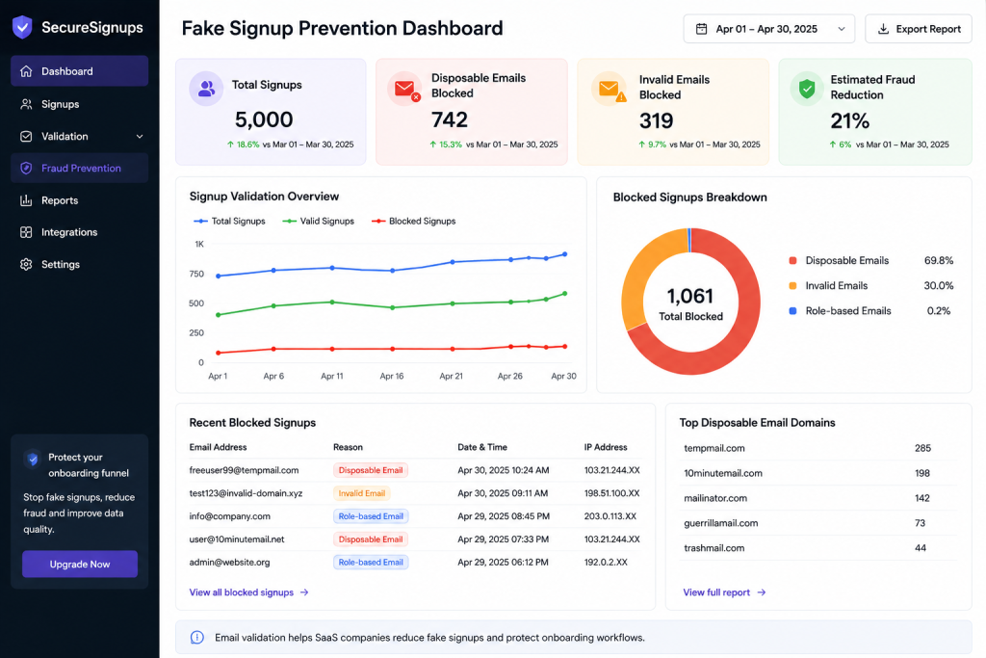This screenshot has height=658, width=986.
Task: Open the Signups menu item
Action: (x=79, y=104)
